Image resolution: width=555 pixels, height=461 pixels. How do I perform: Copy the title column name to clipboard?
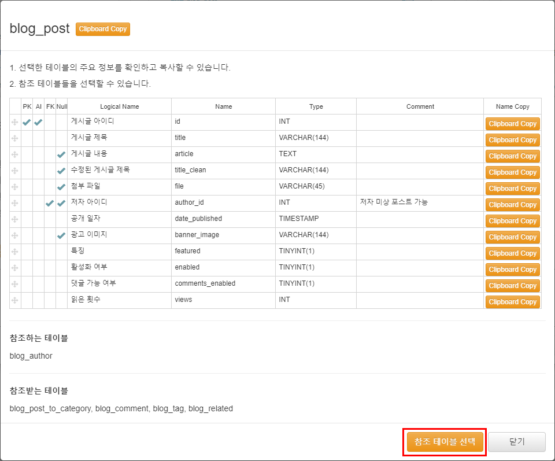click(x=512, y=140)
